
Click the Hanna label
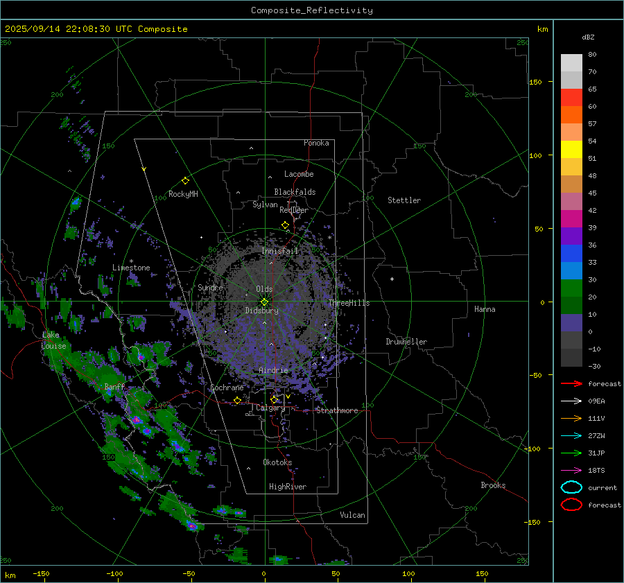[x=485, y=309]
